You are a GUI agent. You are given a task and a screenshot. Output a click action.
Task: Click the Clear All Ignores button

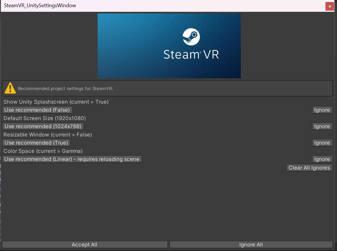tap(309, 168)
